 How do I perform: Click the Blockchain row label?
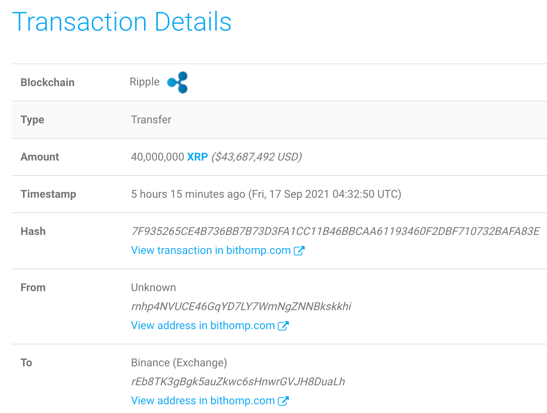pos(47,82)
